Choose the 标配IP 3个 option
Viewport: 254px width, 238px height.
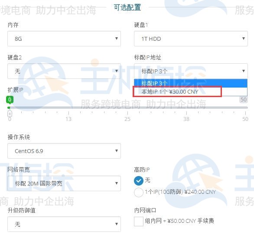click(x=191, y=83)
